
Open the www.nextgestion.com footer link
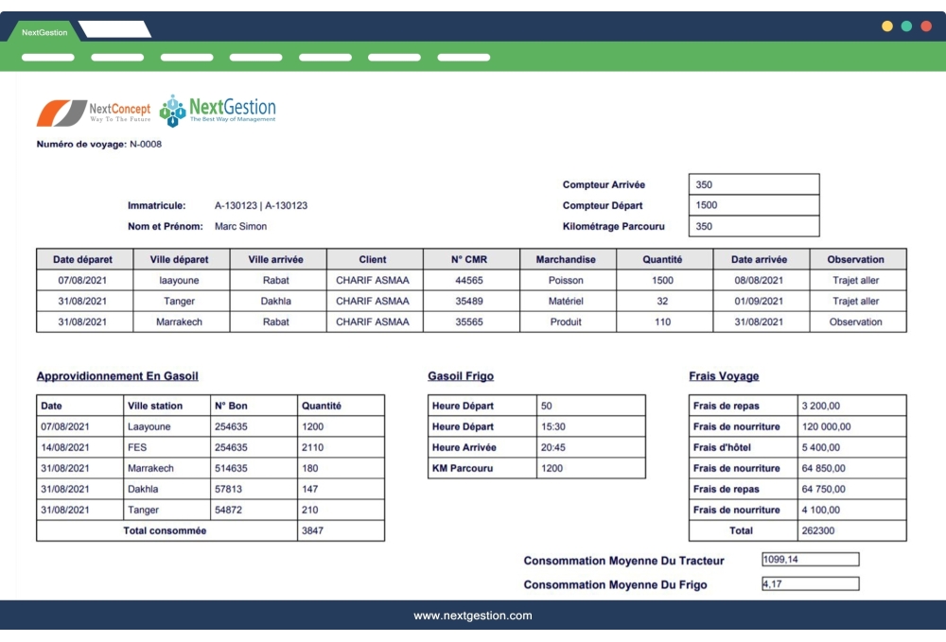[x=473, y=616]
